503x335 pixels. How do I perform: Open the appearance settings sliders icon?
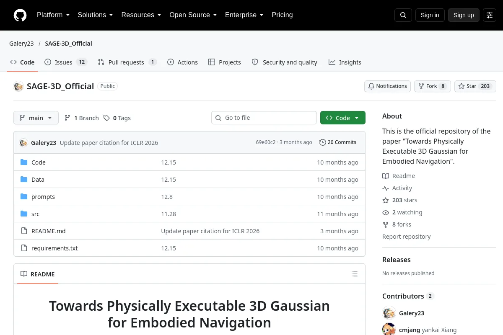click(490, 15)
